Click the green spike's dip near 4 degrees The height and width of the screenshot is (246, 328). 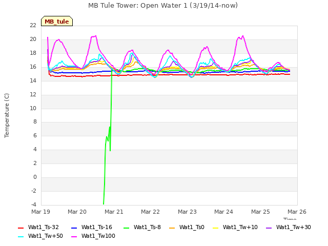tap(110, 150)
